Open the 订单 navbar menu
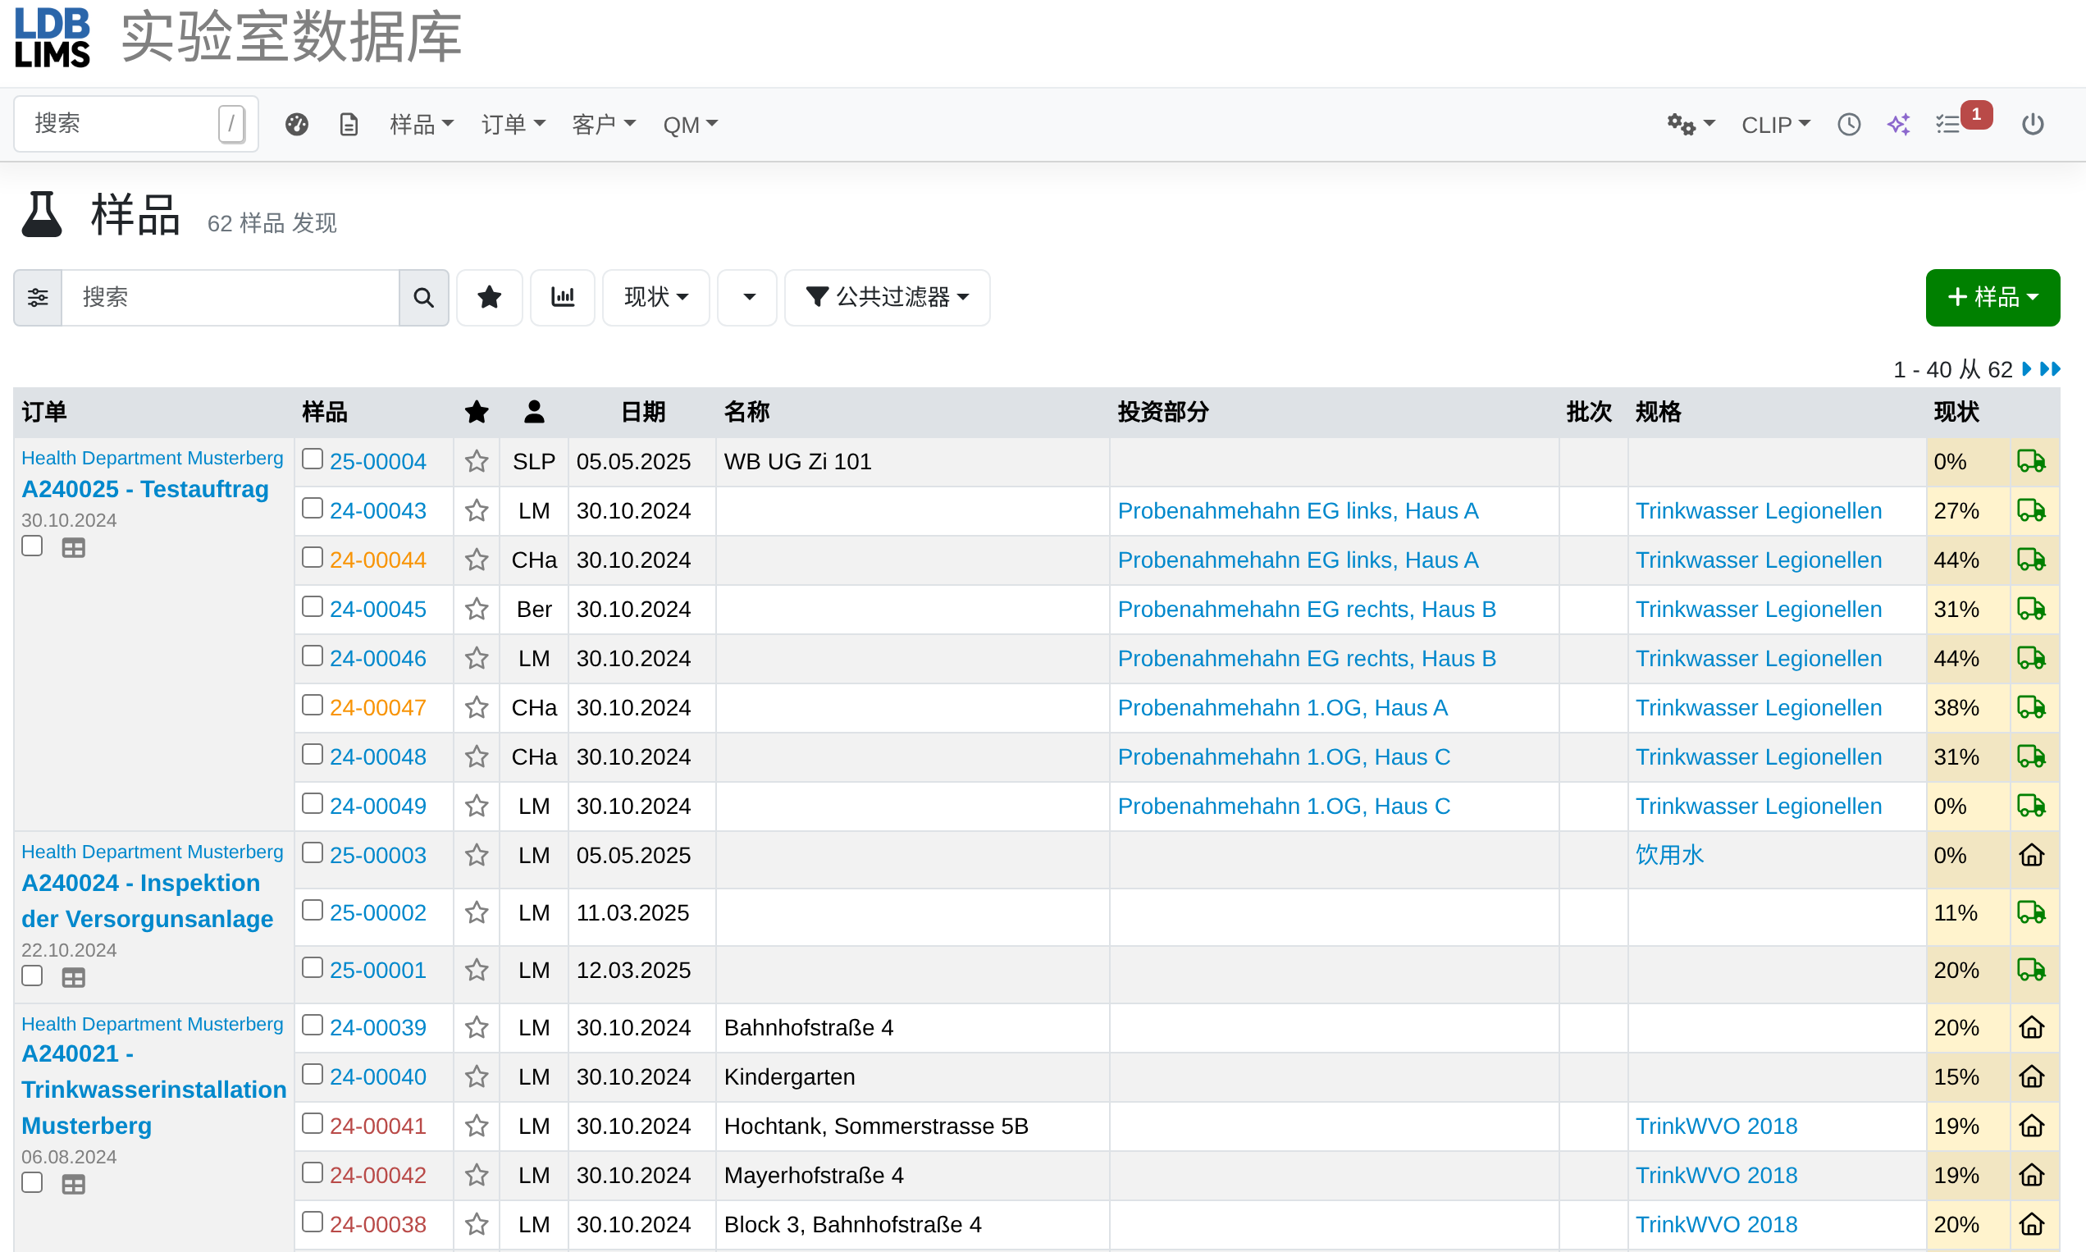The image size is (2086, 1252). [x=513, y=125]
